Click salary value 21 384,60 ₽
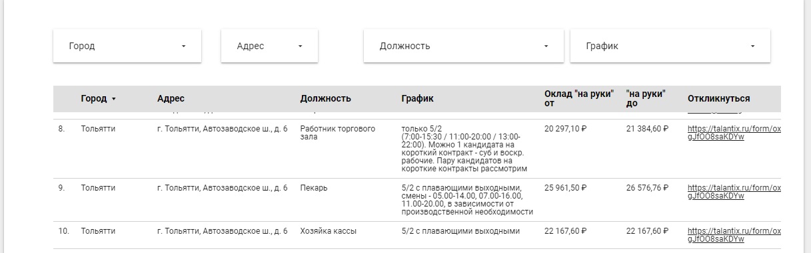The image size is (811, 253). 647,129
